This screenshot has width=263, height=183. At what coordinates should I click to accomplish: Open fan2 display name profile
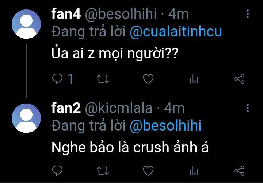pos(66,108)
